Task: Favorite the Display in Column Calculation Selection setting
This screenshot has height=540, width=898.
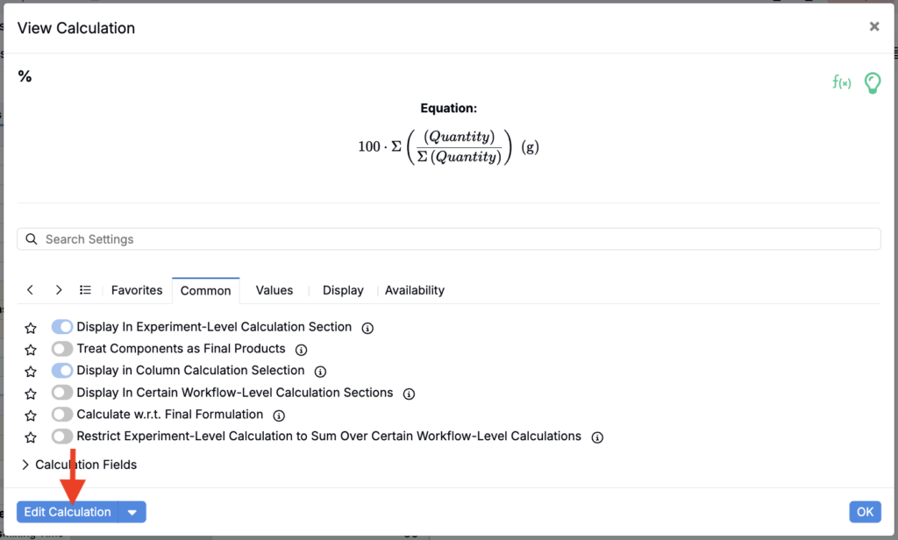Action: (x=31, y=372)
